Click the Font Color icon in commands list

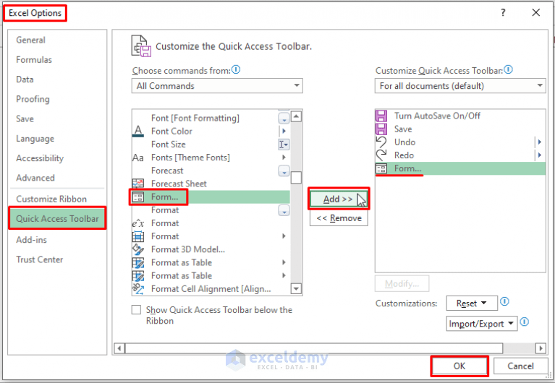click(138, 132)
